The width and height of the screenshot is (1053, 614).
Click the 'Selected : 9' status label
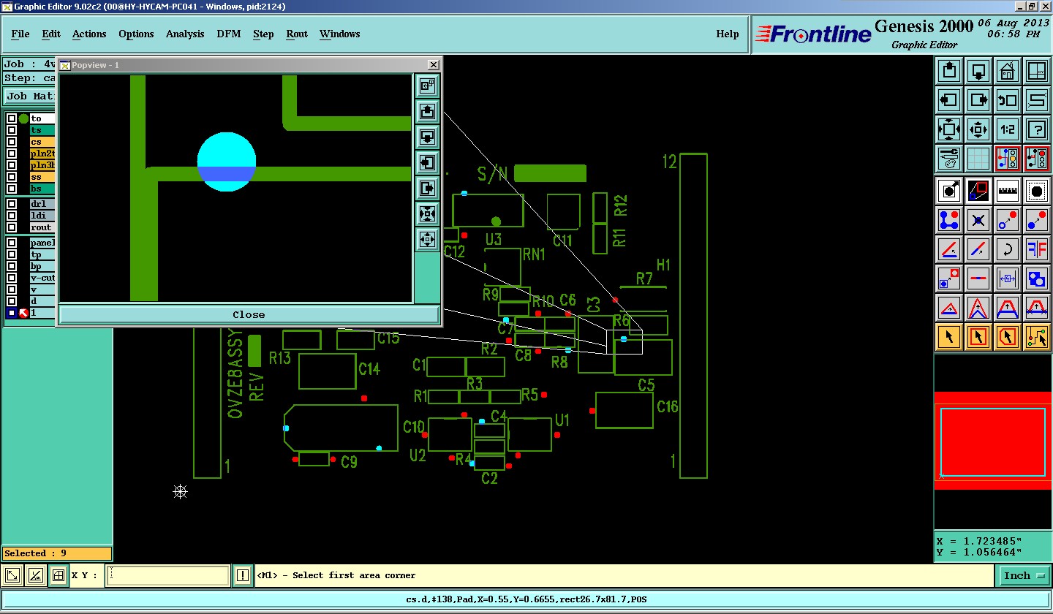(x=57, y=553)
